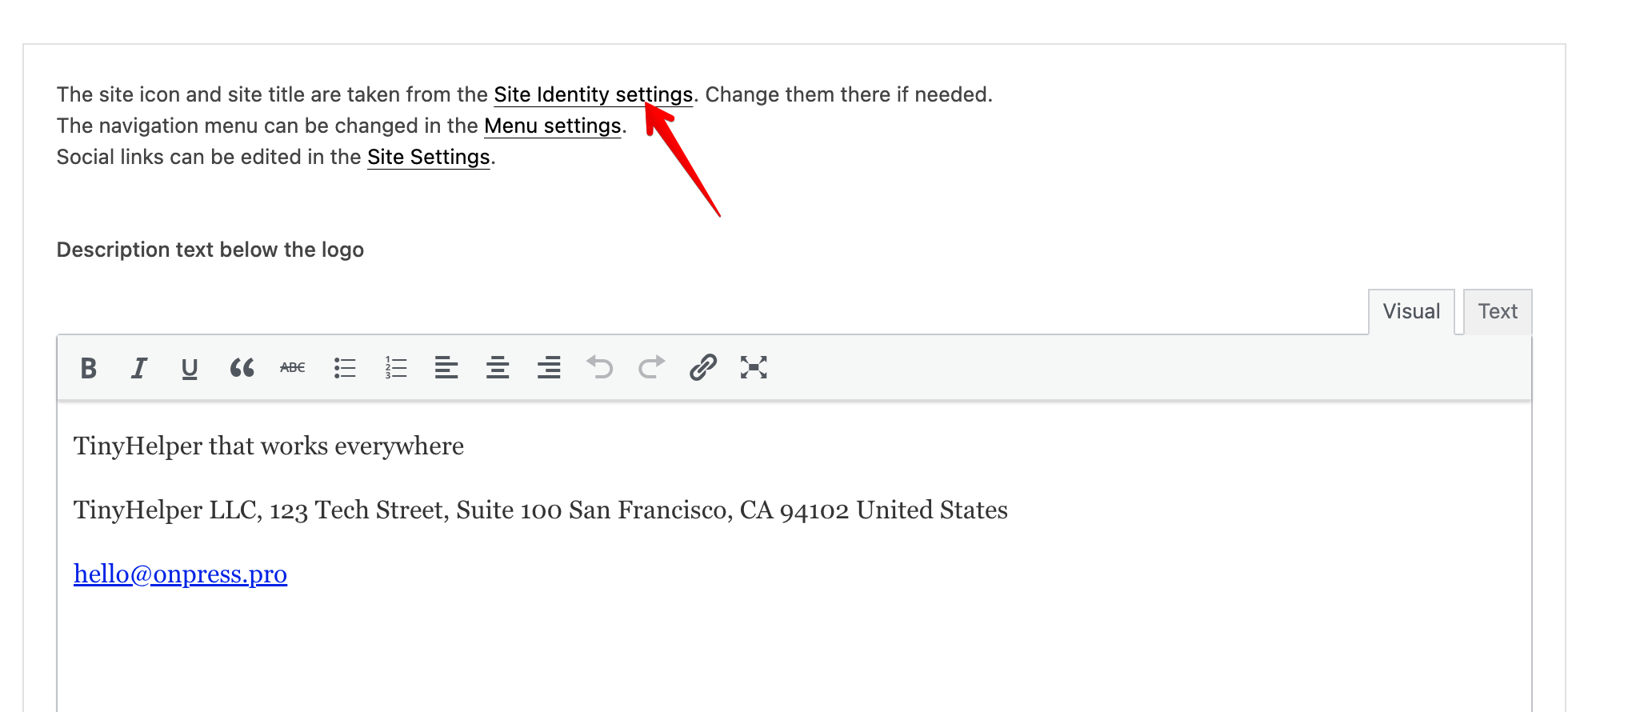Screen dimensions: 1632x712
Task: Center align the text
Action: click(498, 368)
